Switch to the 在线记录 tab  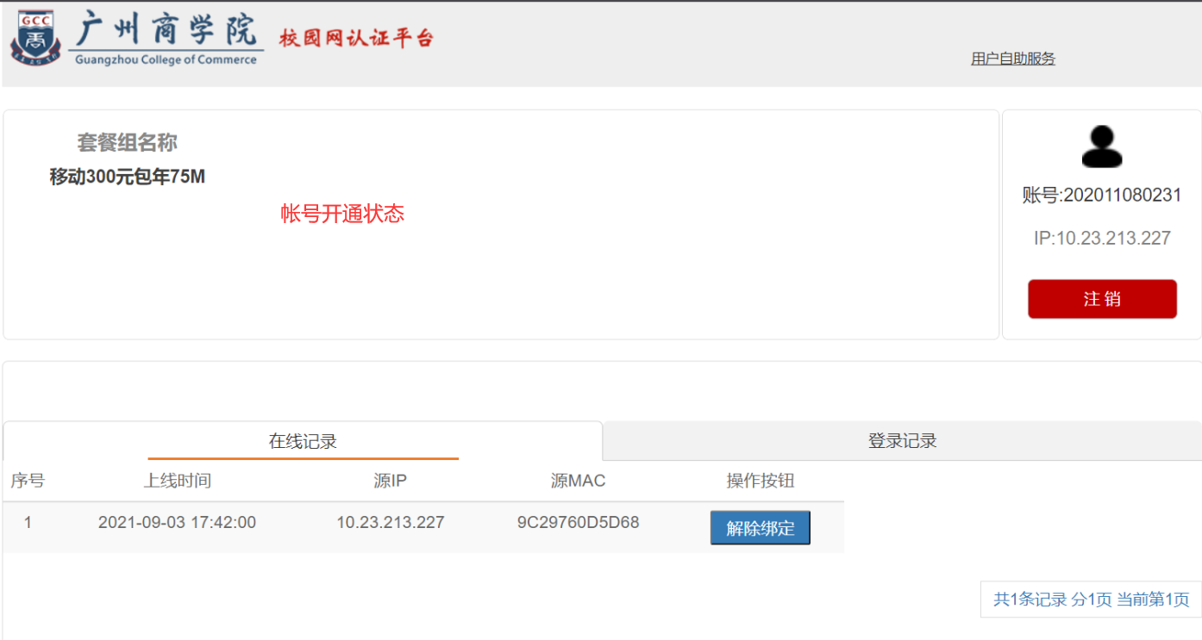(303, 442)
